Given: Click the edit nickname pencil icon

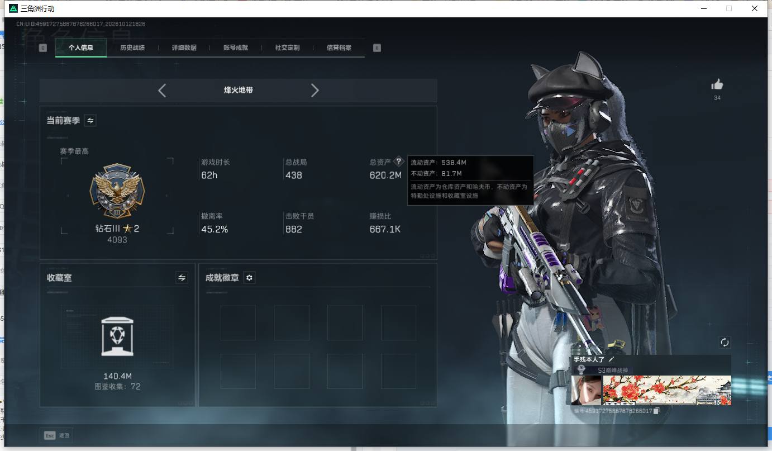Looking at the screenshot, I should (611, 359).
